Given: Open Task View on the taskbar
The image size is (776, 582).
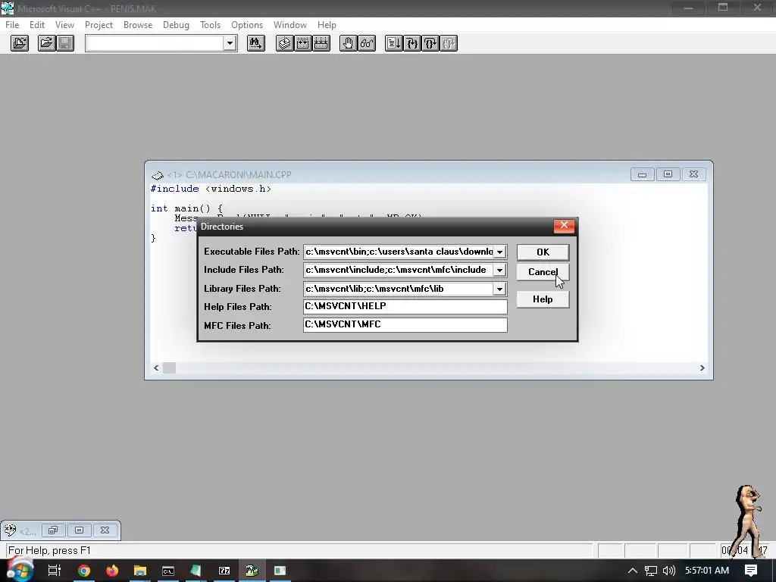Looking at the screenshot, I should pyautogui.click(x=54, y=571).
